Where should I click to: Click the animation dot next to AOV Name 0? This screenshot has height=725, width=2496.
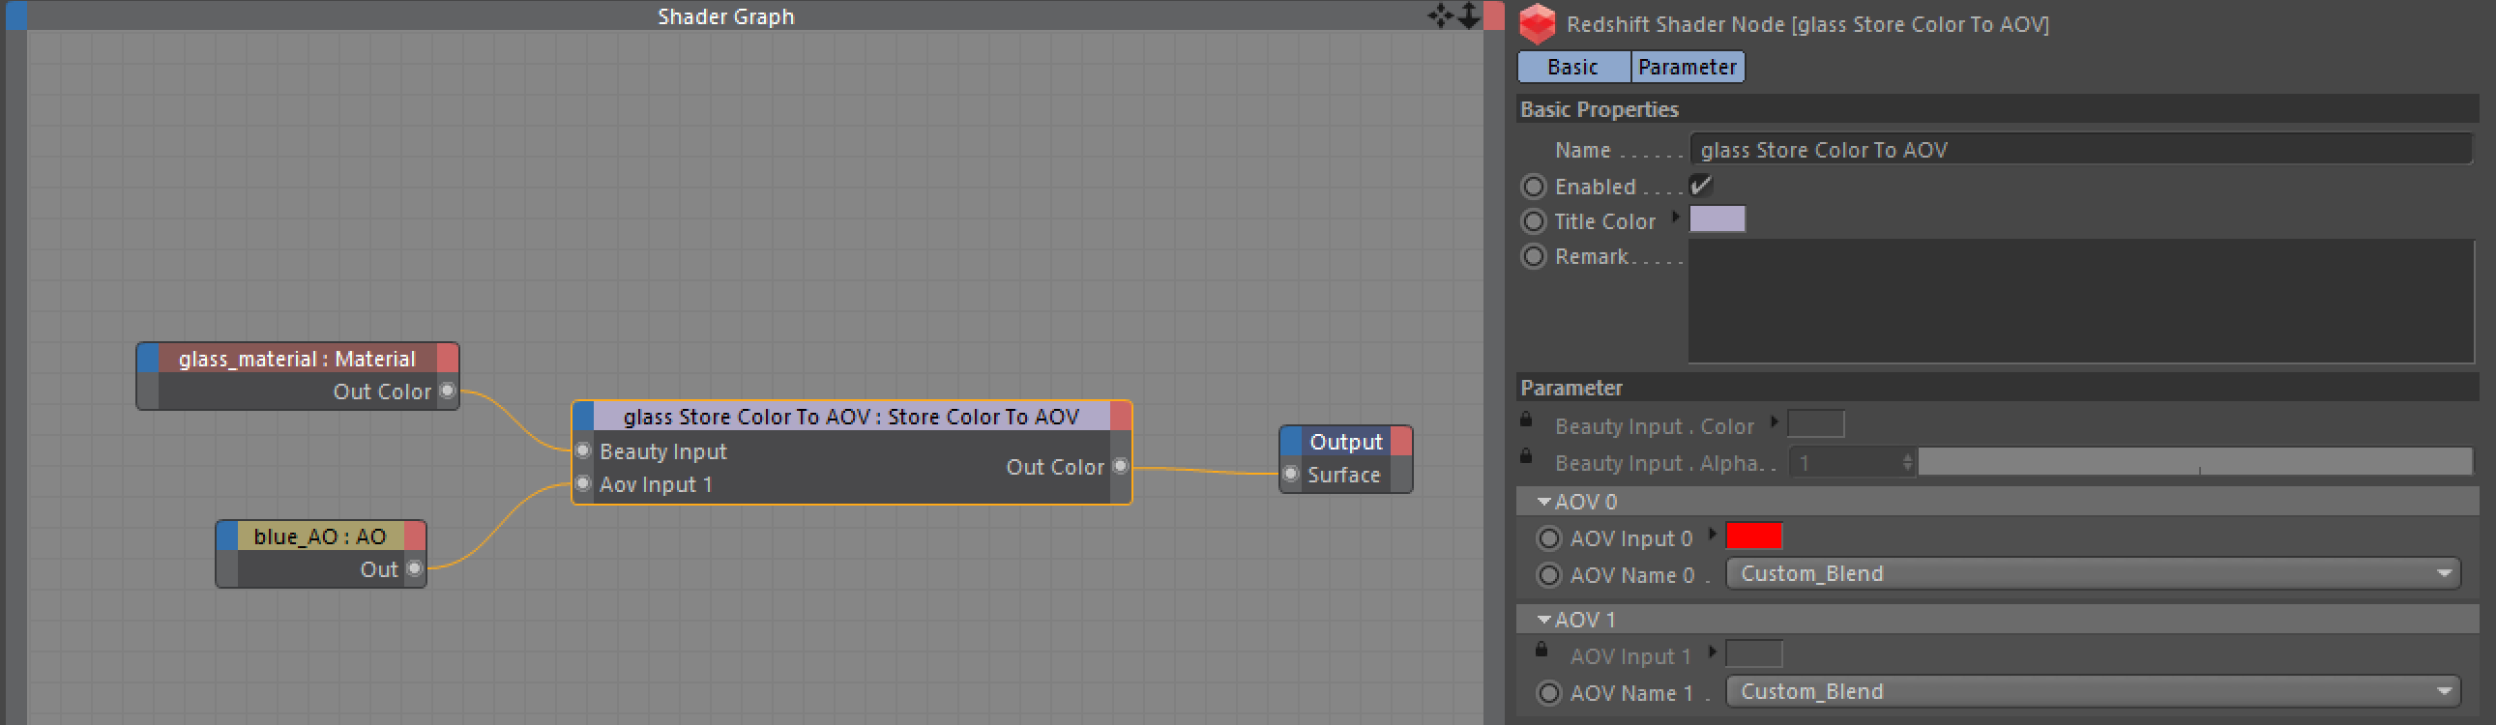point(1548,574)
